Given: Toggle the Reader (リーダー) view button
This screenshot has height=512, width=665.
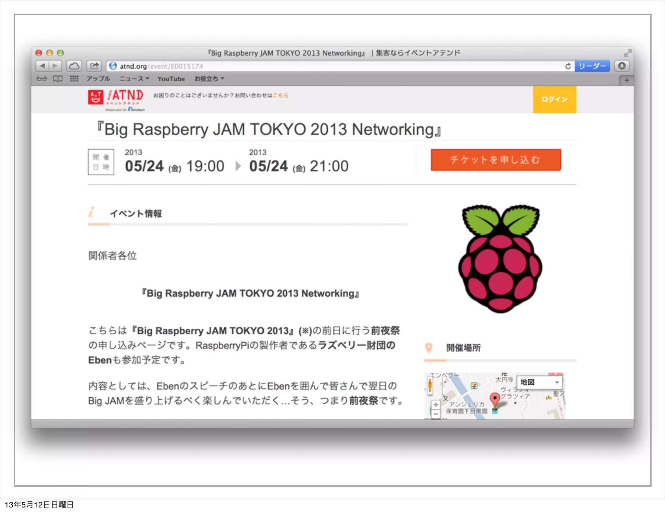Looking at the screenshot, I should pyautogui.click(x=592, y=66).
